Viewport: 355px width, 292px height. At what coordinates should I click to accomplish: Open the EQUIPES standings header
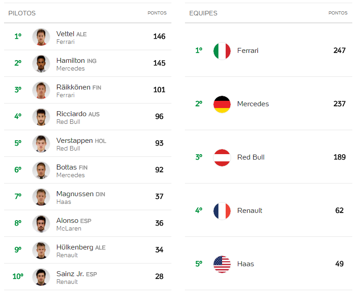pyautogui.click(x=203, y=13)
